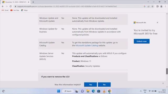The image size is (168, 94).
Task: Click the ENG IN language indicator
Action: [145, 91]
